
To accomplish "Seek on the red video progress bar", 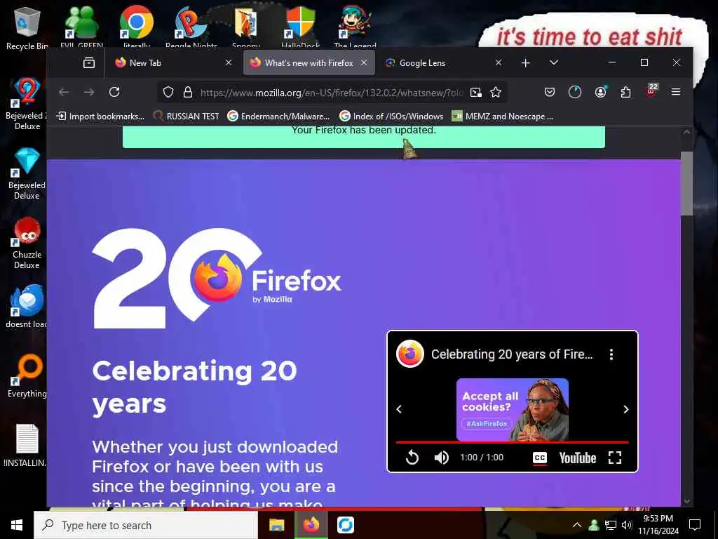I will pyautogui.click(x=512, y=442).
